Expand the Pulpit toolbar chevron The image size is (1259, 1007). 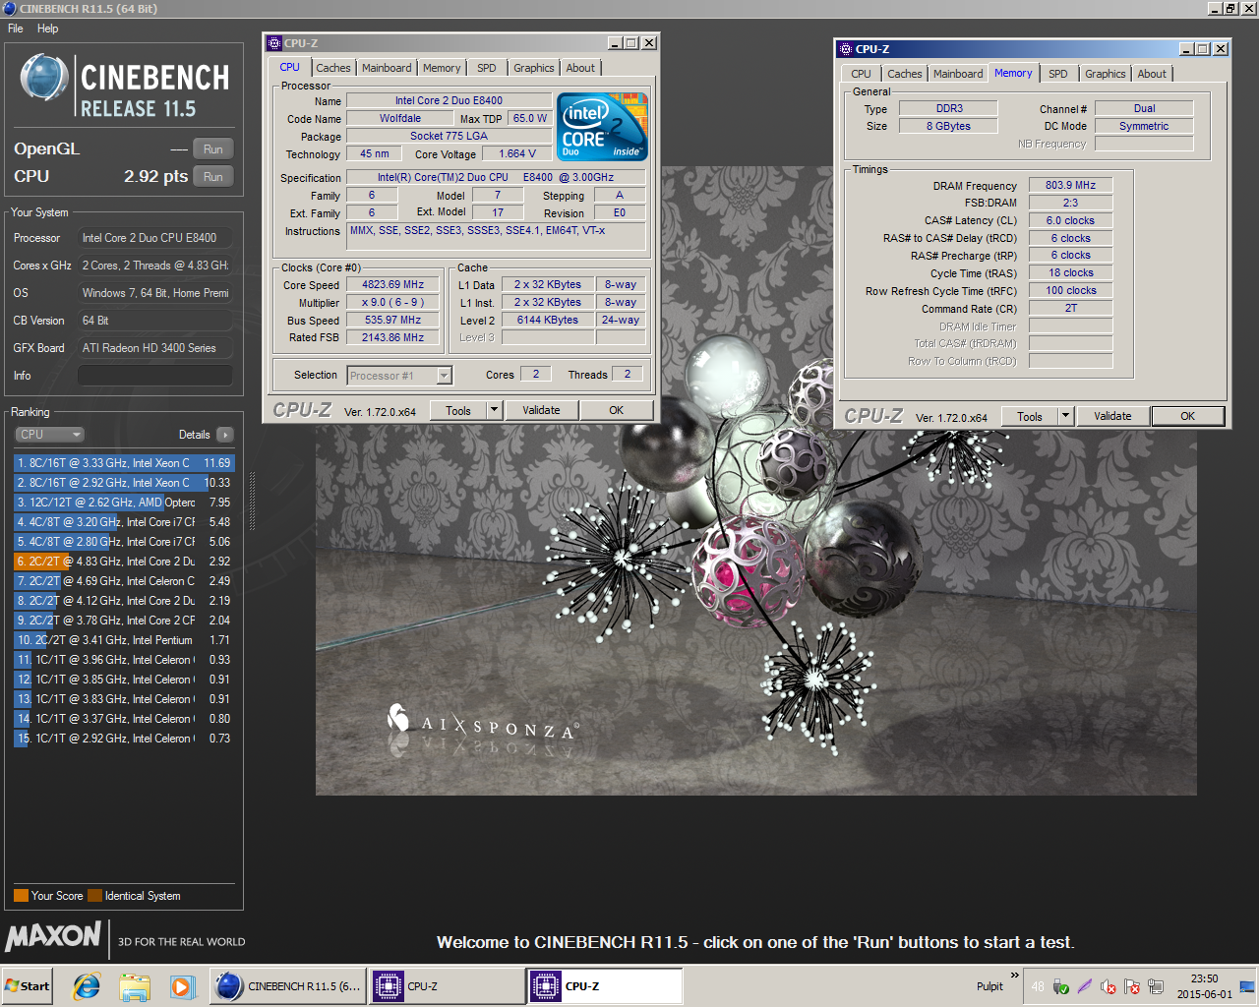click(1014, 976)
